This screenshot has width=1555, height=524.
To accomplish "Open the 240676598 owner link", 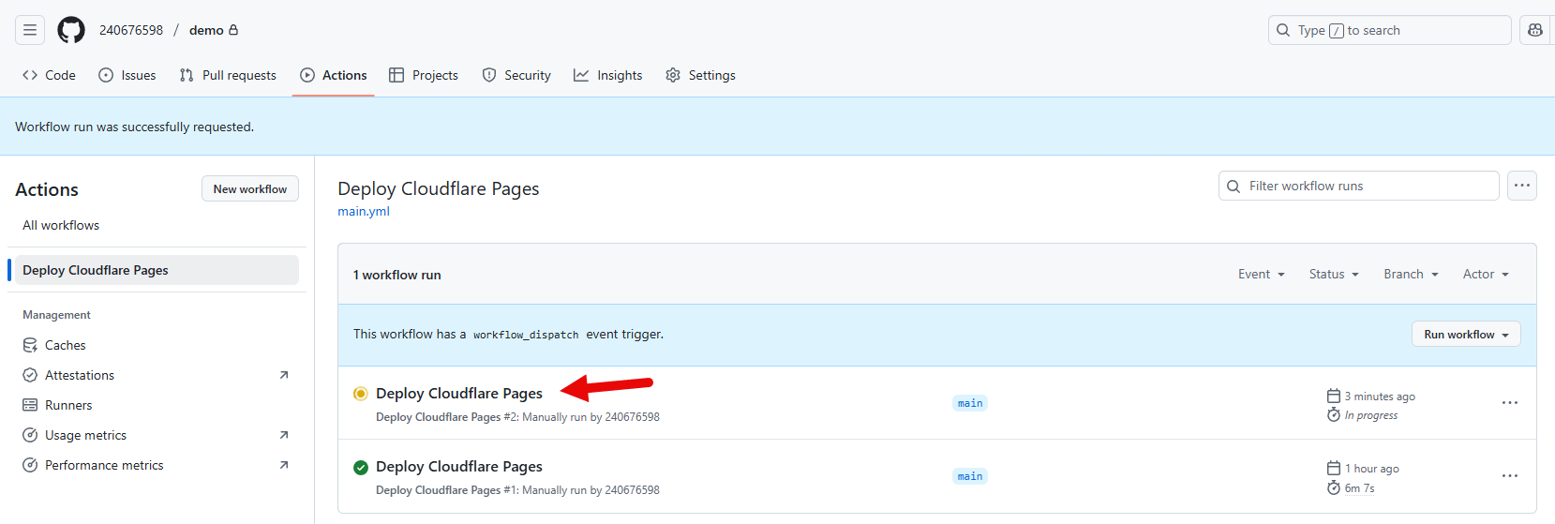I will (131, 30).
